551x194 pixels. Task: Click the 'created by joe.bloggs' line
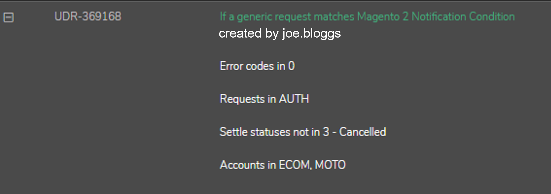tap(280, 33)
